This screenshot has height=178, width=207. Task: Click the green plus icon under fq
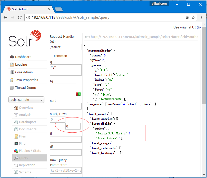click(80, 94)
